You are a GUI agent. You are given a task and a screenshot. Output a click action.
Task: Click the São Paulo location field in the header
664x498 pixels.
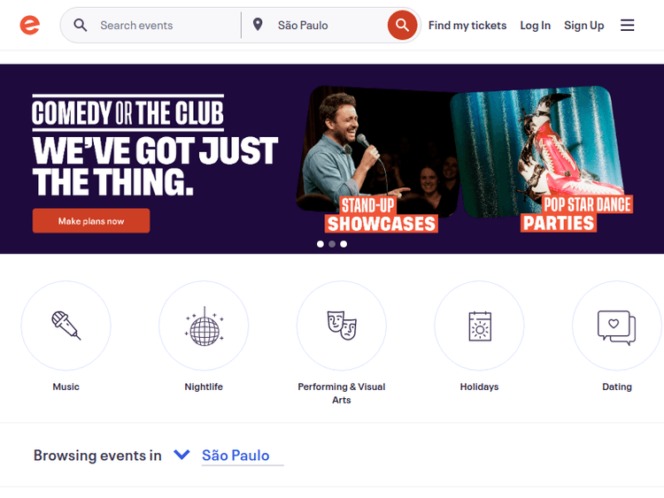point(321,25)
